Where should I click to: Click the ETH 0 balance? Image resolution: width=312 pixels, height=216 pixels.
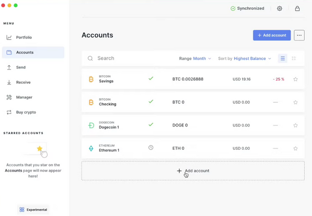pyautogui.click(x=178, y=148)
